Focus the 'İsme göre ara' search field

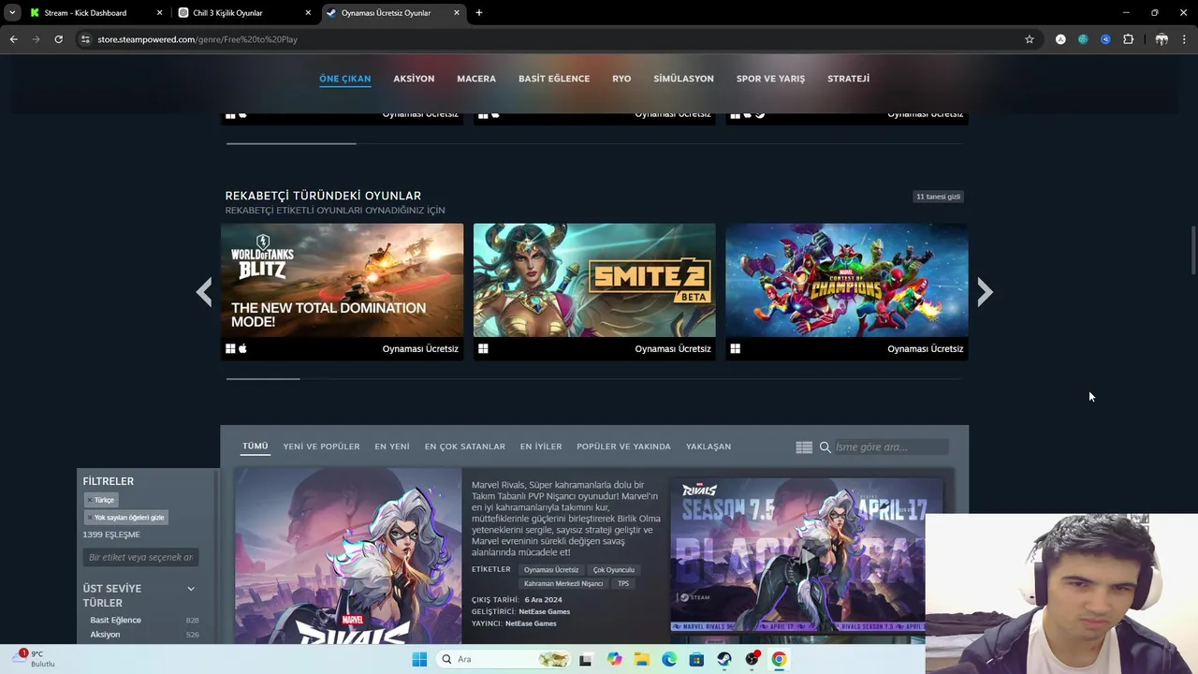click(x=890, y=447)
